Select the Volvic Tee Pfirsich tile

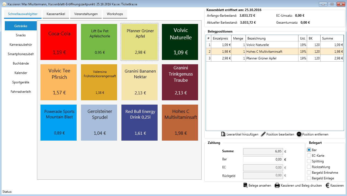pos(59,82)
